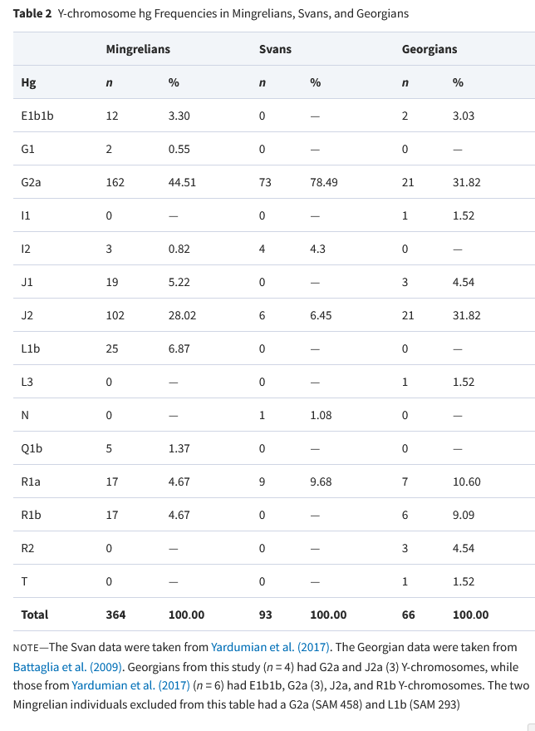The height and width of the screenshot is (731, 535).
Task: Click the Svans total count 93
Action: [x=266, y=615]
